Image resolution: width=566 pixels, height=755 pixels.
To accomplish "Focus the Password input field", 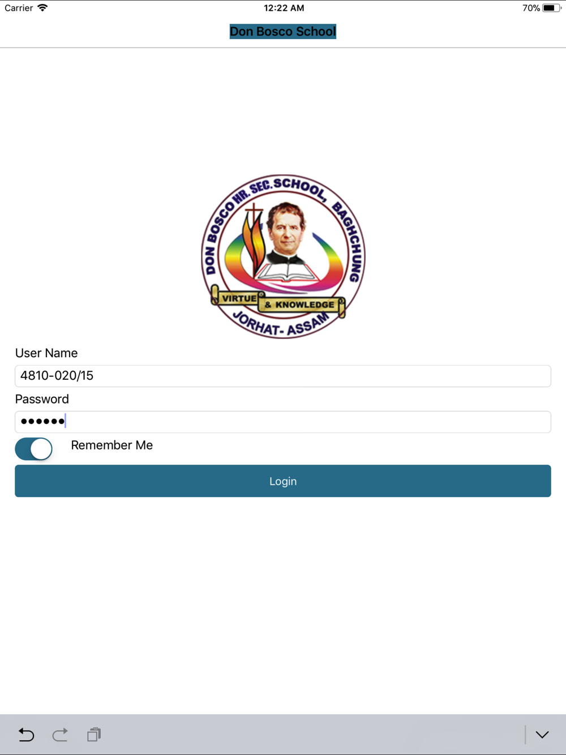I will pos(283,422).
